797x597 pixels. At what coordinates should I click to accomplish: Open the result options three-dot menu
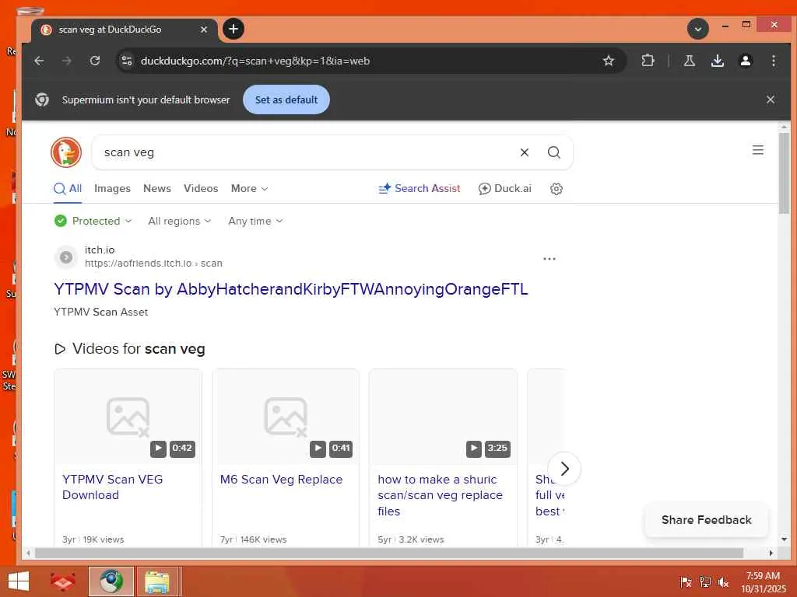(x=549, y=259)
